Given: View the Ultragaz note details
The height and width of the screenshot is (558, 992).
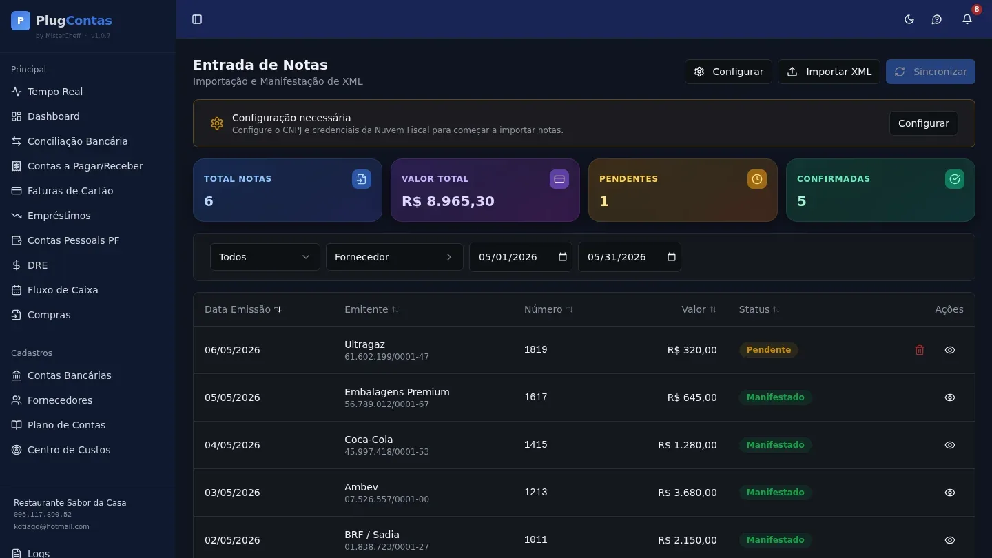Looking at the screenshot, I should (950, 350).
